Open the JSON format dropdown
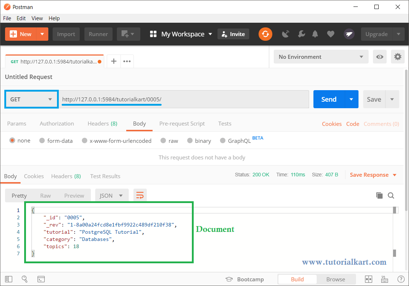409x286 pixels. [112, 195]
